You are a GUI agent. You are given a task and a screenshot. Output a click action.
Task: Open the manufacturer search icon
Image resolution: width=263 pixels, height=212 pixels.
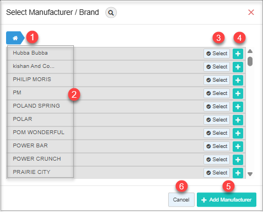click(111, 13)
